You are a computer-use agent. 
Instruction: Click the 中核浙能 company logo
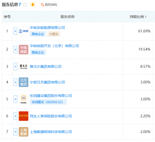point(24,31)
